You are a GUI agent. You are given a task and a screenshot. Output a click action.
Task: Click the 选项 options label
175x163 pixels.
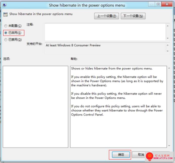pyautogui.click(x=7, y=59)
